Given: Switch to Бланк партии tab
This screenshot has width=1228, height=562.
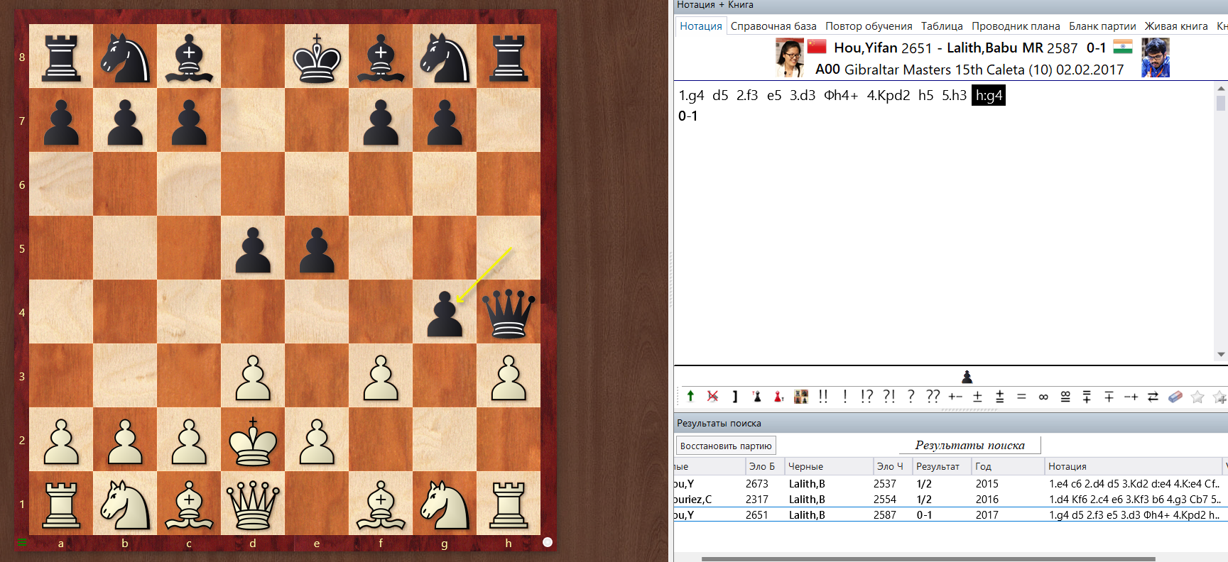Looking at the screenshot, I should coord(1102,26).
